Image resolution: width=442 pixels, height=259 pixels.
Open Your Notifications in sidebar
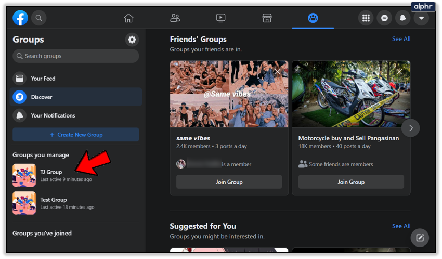(x=75, y=115)
